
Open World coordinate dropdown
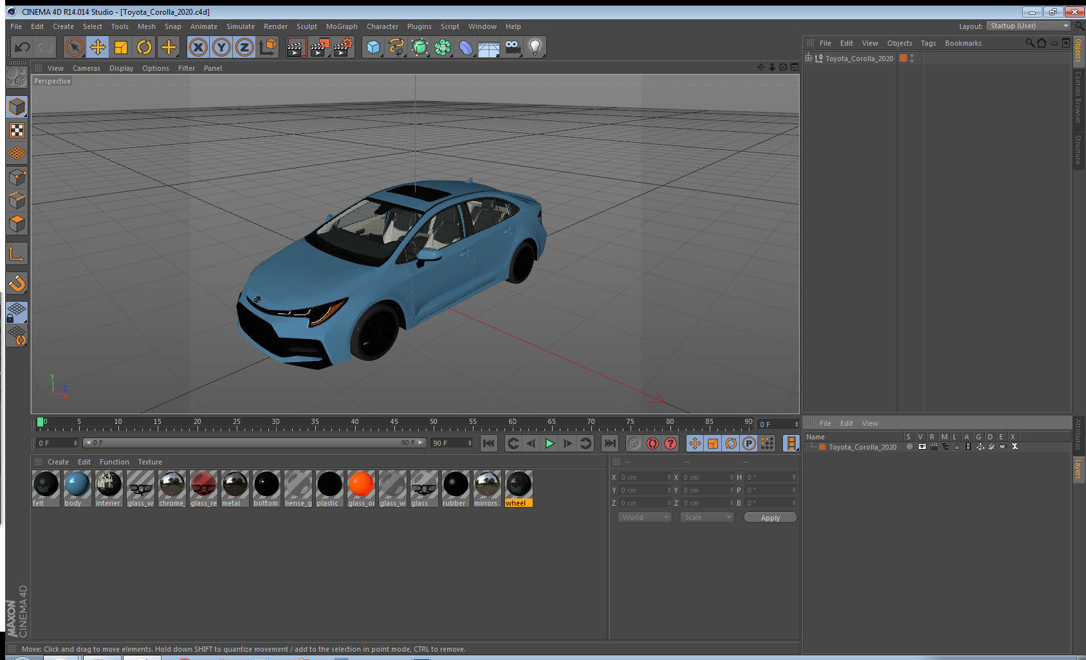pyautogui.click(x=645, y=517)
